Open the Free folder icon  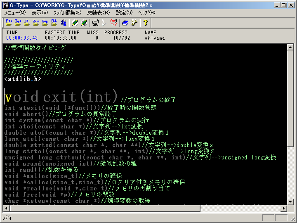[x=9, y=23]
